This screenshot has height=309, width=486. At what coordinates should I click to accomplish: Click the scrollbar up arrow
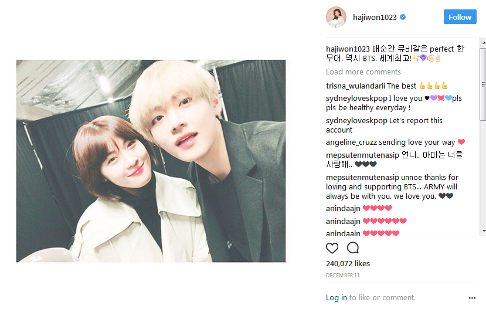click(483, 42)
